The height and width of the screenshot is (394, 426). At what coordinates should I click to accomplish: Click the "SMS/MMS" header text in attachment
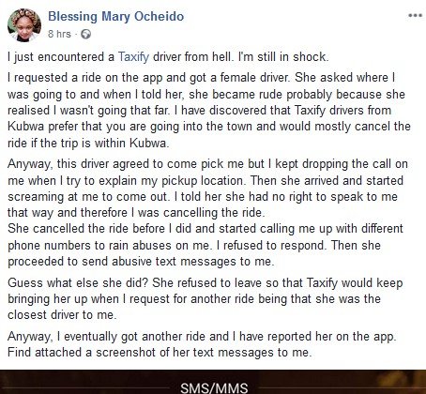(x=214, y=387)
